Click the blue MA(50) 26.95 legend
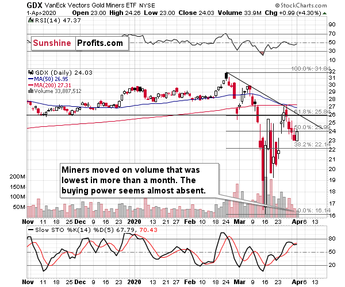This screenshot has width=345, height=287. click(x=48, y=79)
